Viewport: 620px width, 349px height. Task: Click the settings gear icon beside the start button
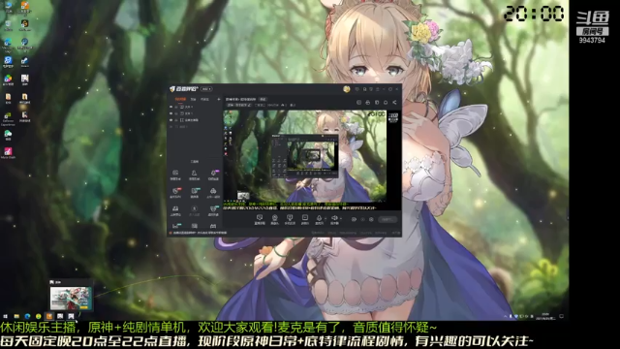coord(371,219)
